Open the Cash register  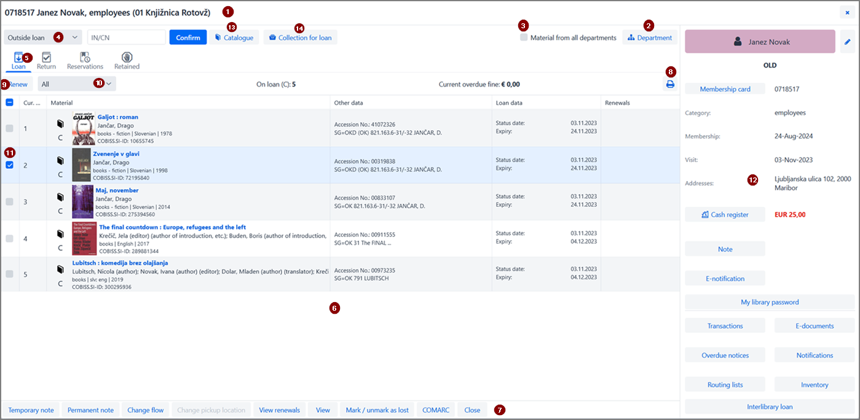(725, 214)
